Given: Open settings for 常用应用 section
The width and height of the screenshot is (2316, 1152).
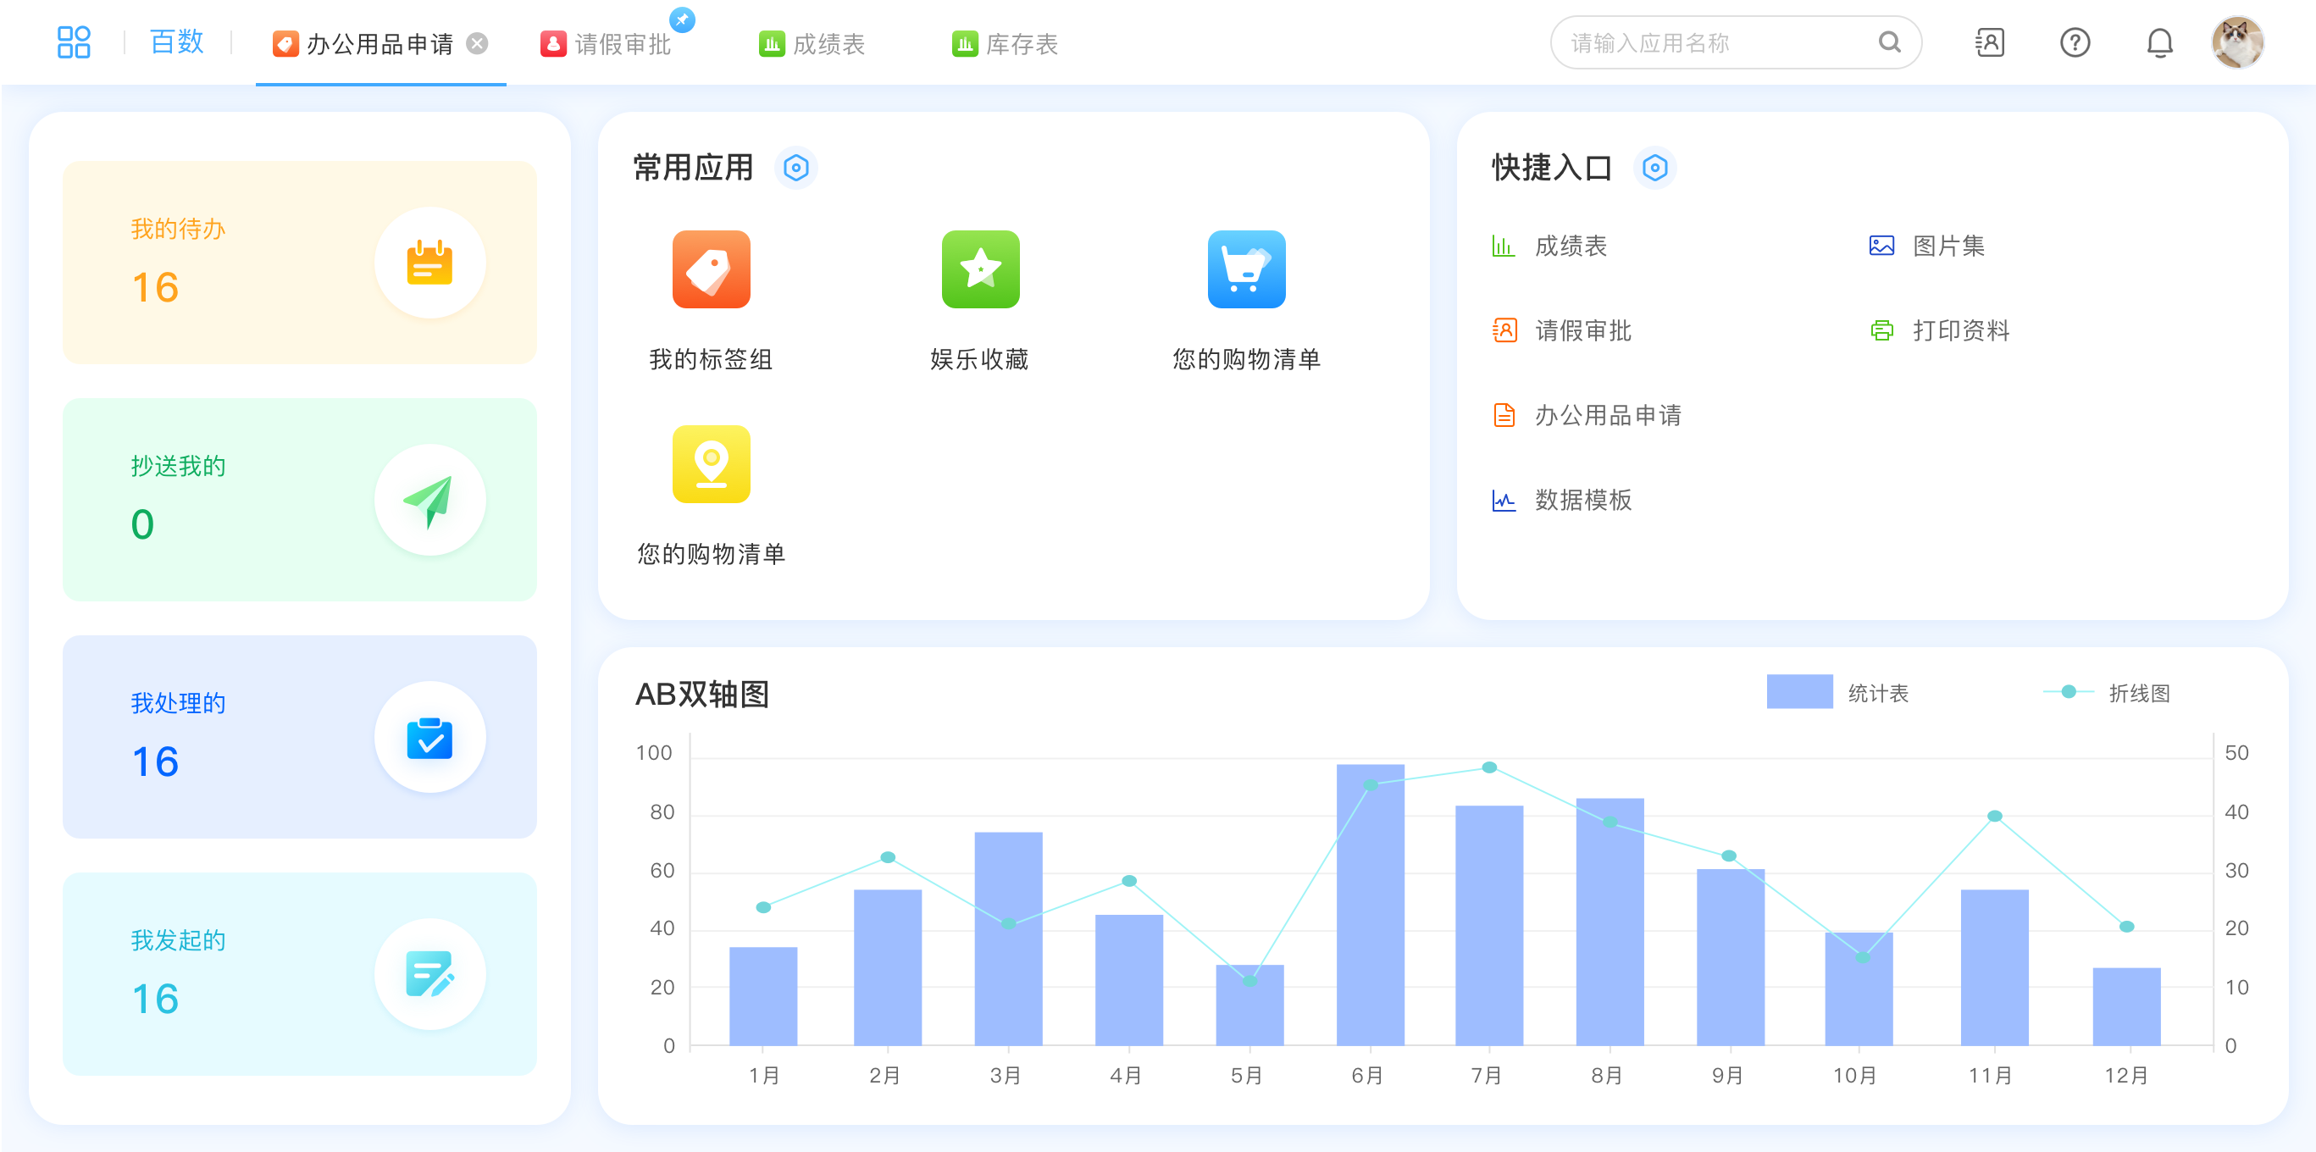Looking at the screenshot, I should (795, 169).
